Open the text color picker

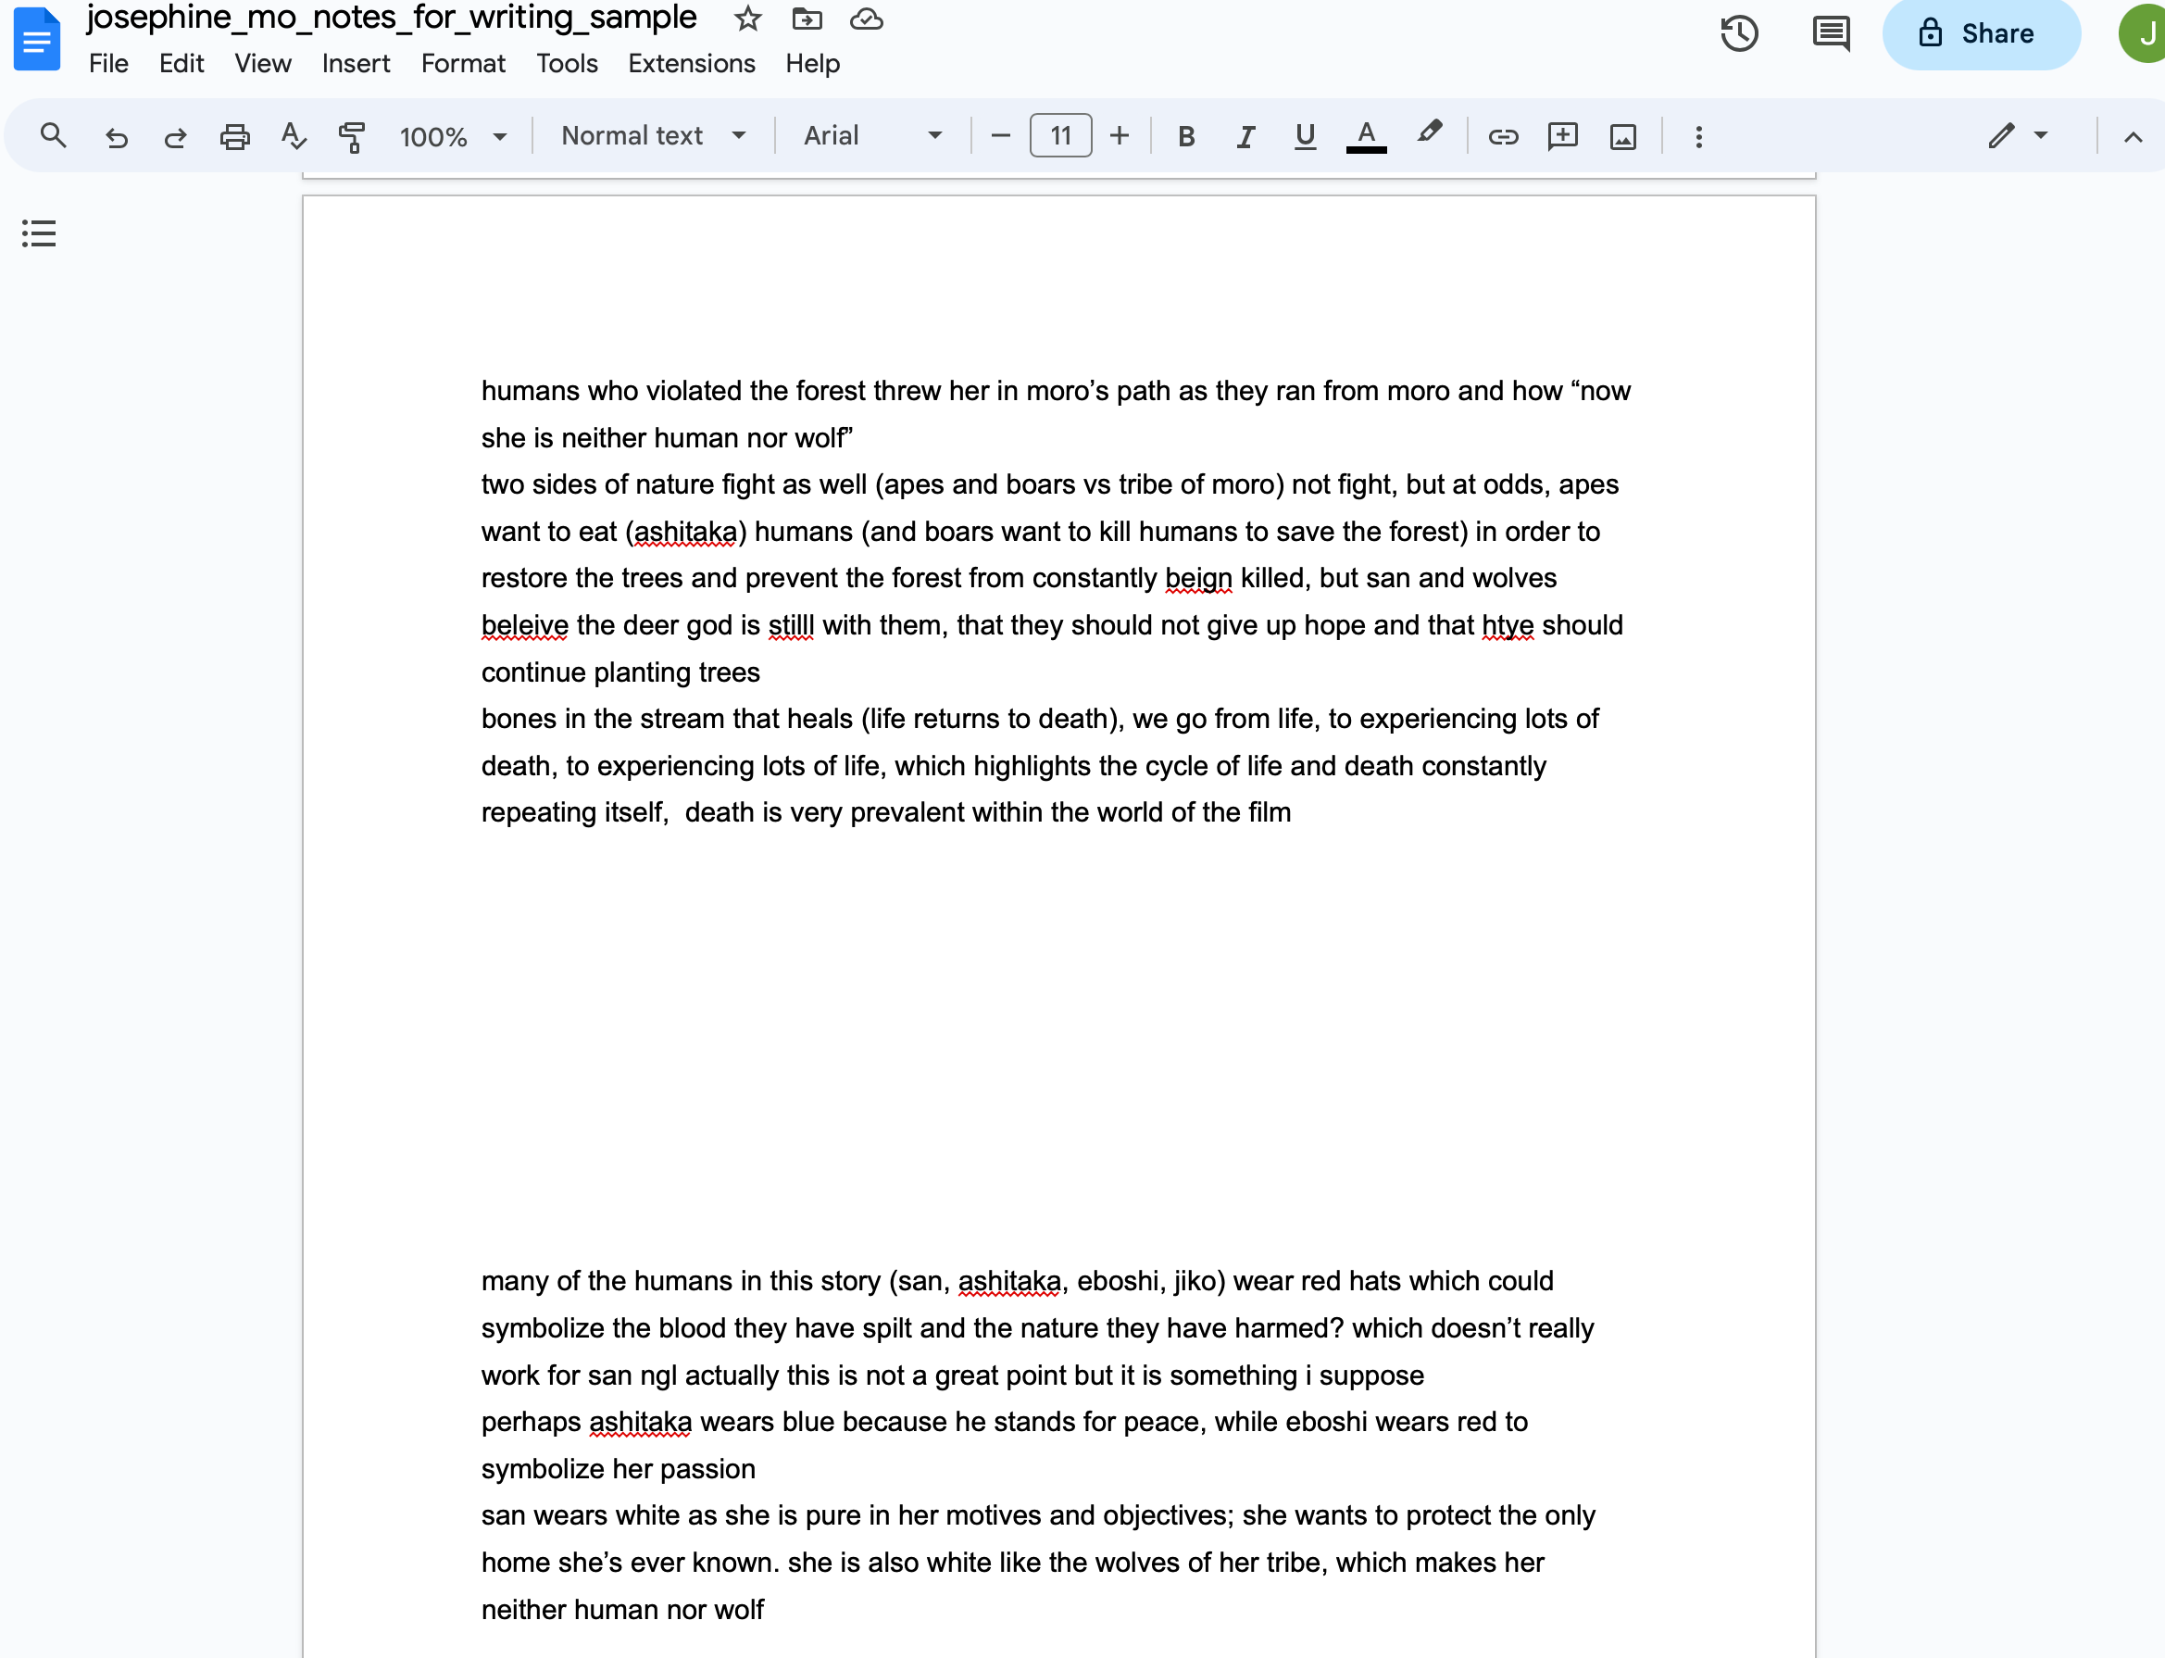[1366, 136]
